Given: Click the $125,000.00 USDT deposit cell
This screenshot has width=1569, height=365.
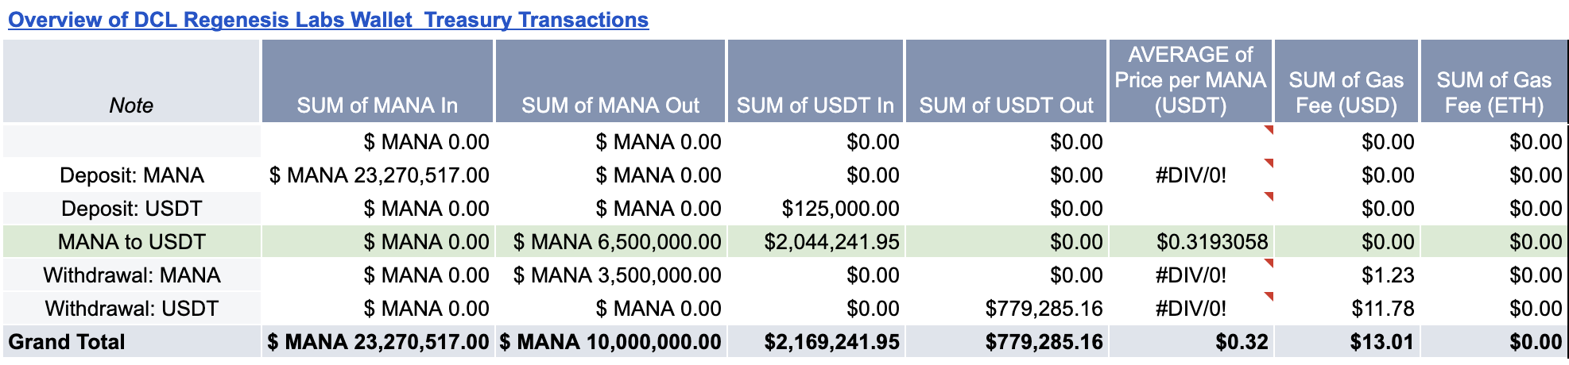Looking at the screenshot, I should click(840, 209).
